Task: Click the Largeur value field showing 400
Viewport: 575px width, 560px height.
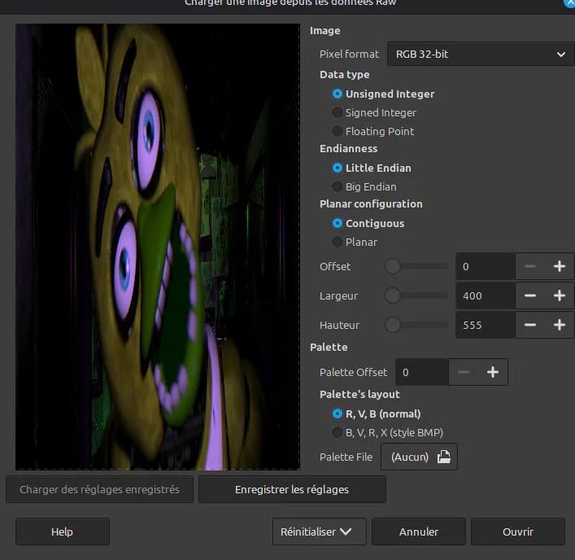Action: (485, 295)
